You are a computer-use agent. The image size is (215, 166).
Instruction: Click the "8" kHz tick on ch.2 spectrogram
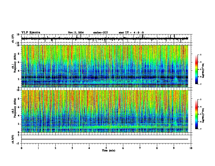click(x=19, y=99)
